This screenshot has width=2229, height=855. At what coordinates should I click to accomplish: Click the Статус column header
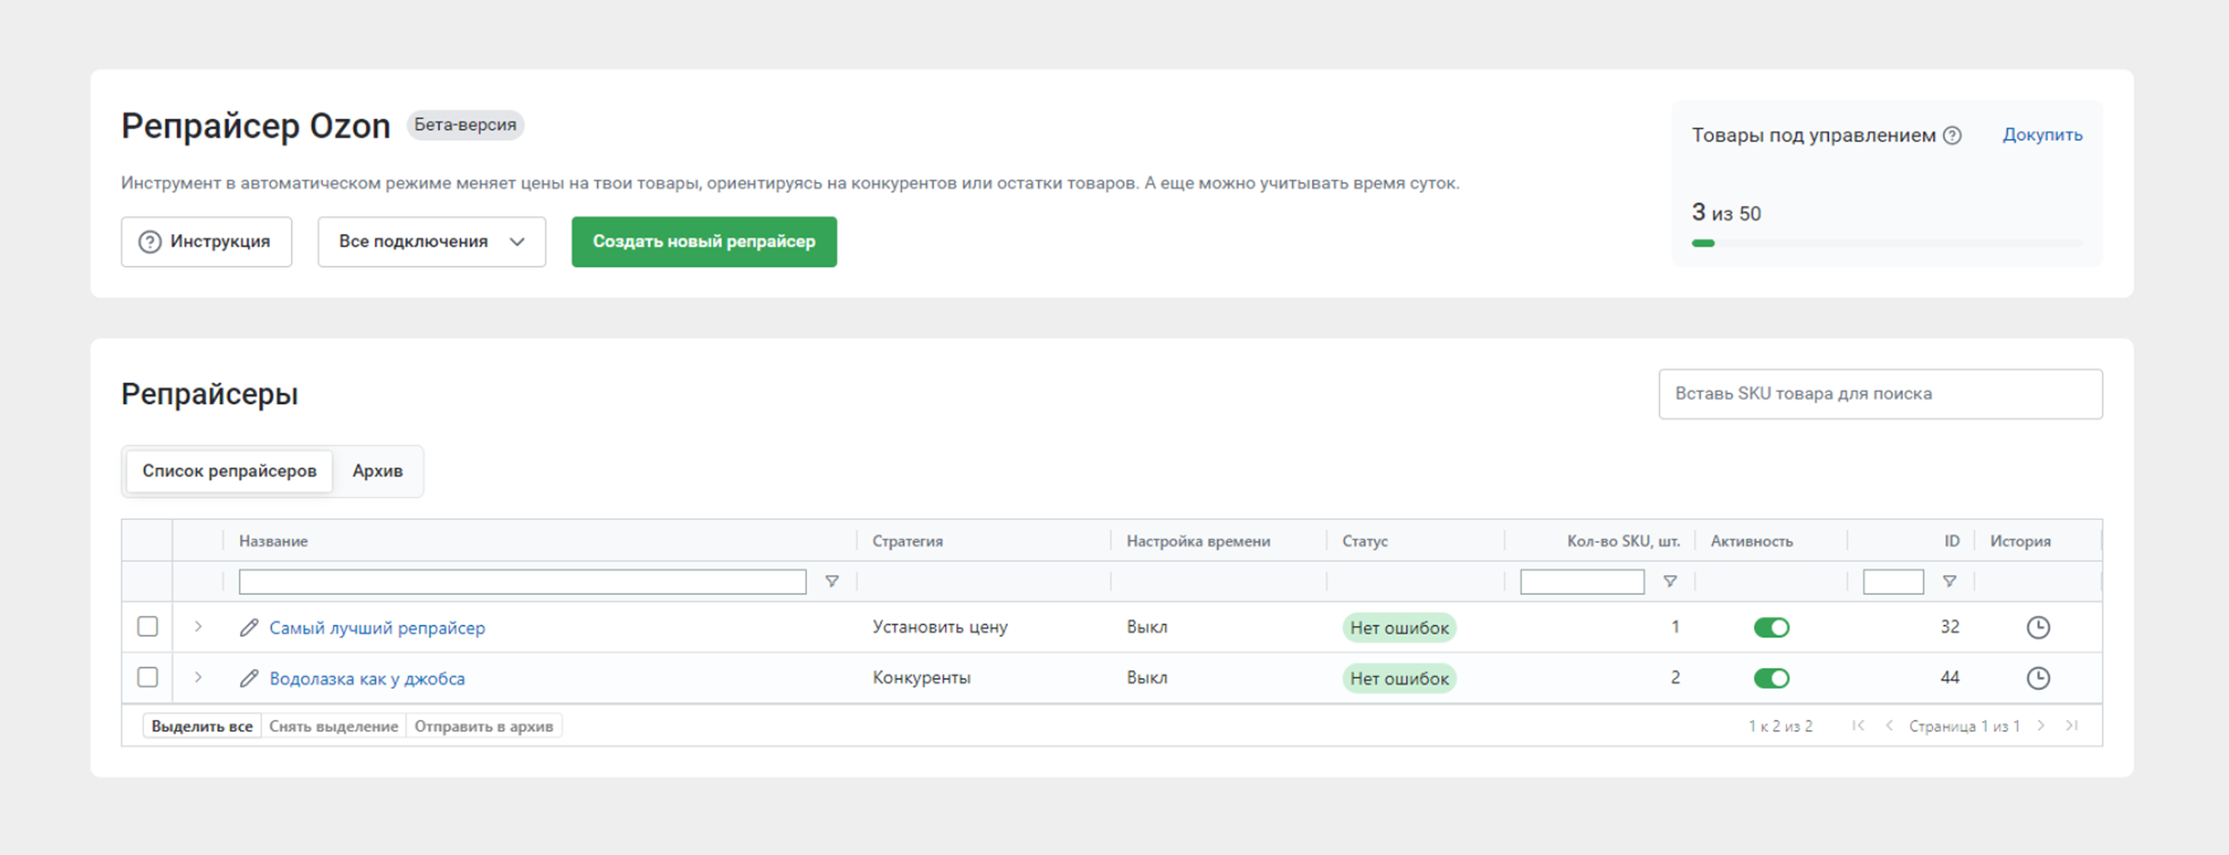[x=1364, y=541]
